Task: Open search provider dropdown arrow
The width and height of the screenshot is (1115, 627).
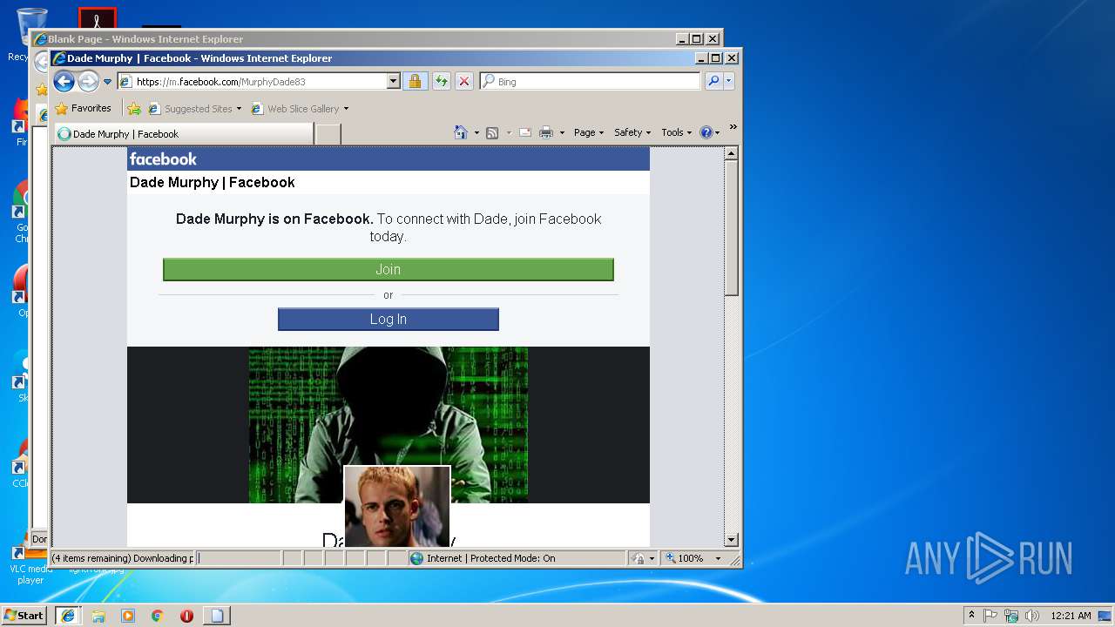Action: (729, 81)
